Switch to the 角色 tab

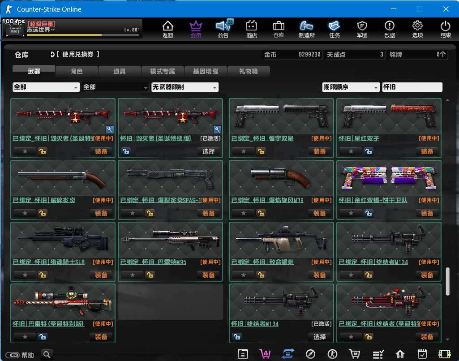click(x=77, y=71)
